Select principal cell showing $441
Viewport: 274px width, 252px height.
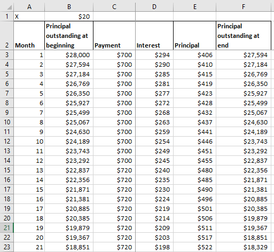click(x=195, y=132)
